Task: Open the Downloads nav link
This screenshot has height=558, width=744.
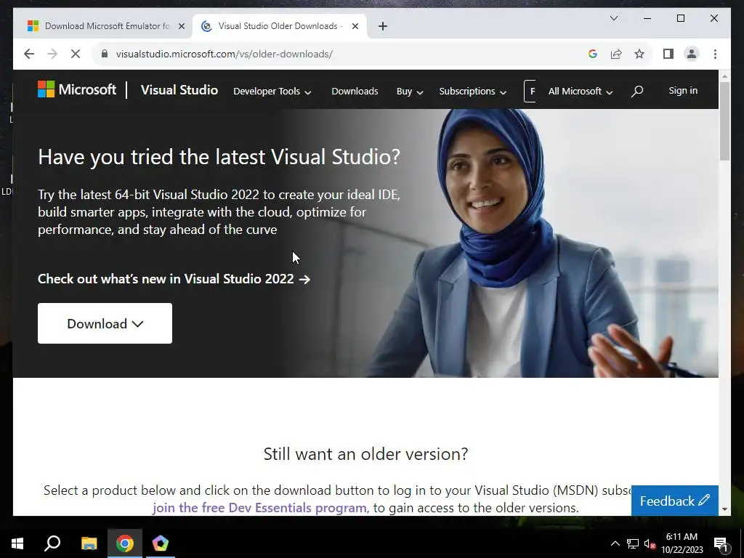Action: coord(355,91)
